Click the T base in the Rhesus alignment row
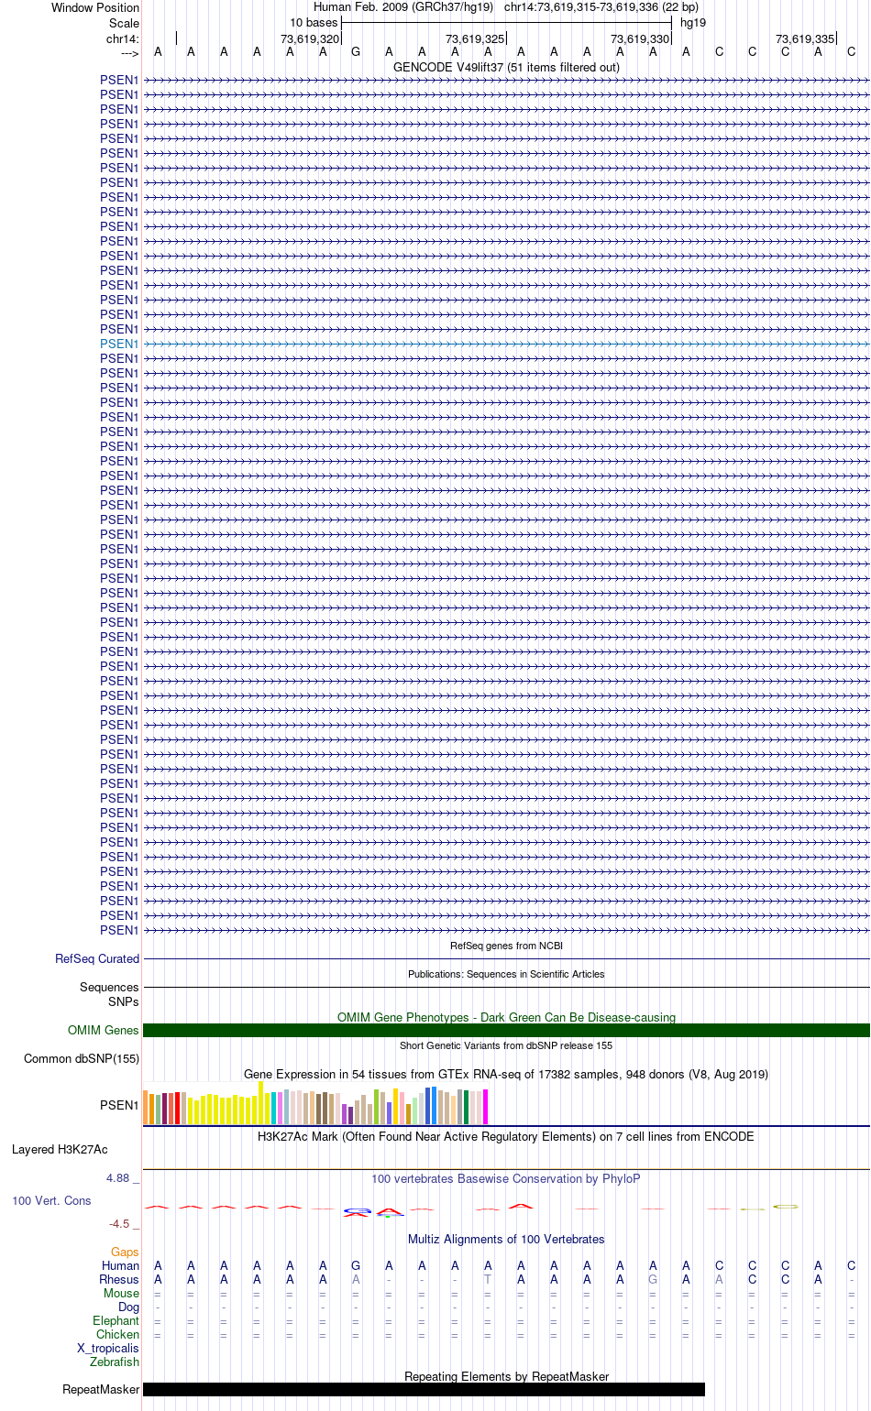871x1411 pixels. click(x=488, y=1280)
